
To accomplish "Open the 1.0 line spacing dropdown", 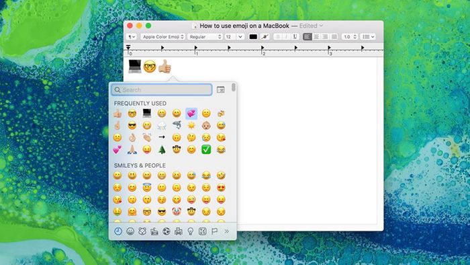I will [350, 36].
